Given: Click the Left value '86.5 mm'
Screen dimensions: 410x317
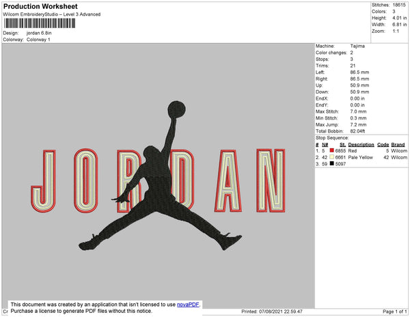Looking at the screenshot, I should click(x=359, y=72).
